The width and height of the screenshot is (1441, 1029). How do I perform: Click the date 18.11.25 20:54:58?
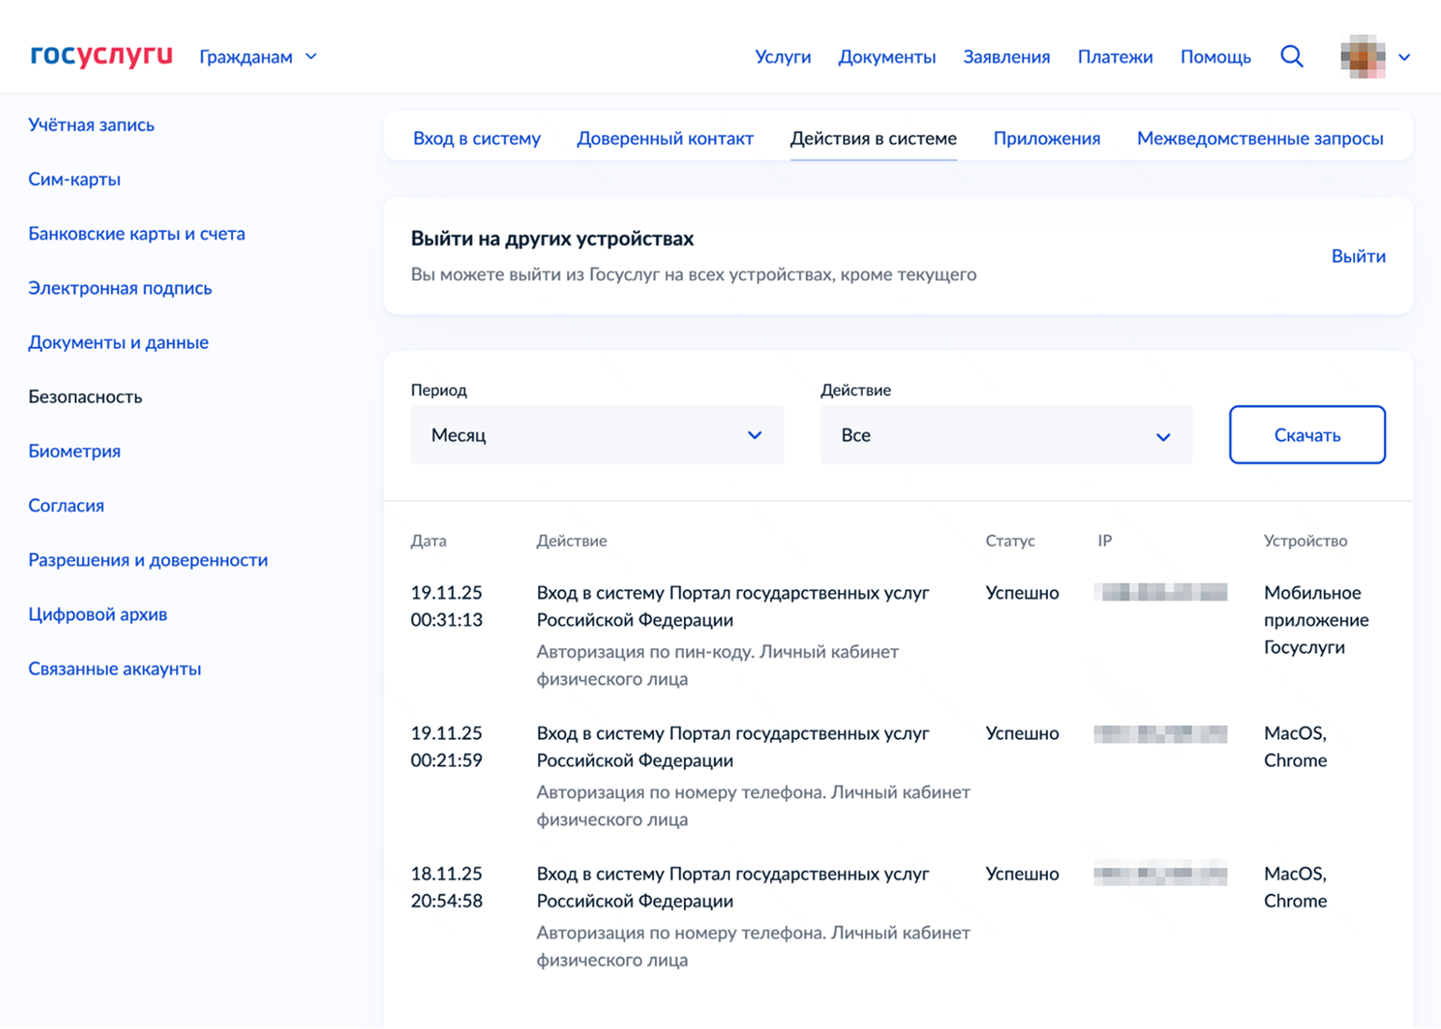tap(446, 887)
